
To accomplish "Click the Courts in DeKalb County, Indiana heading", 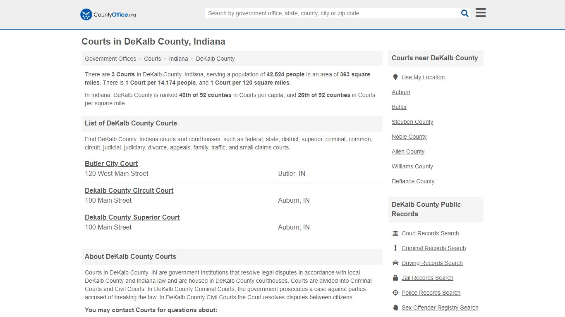I will (x=153, y=42).
